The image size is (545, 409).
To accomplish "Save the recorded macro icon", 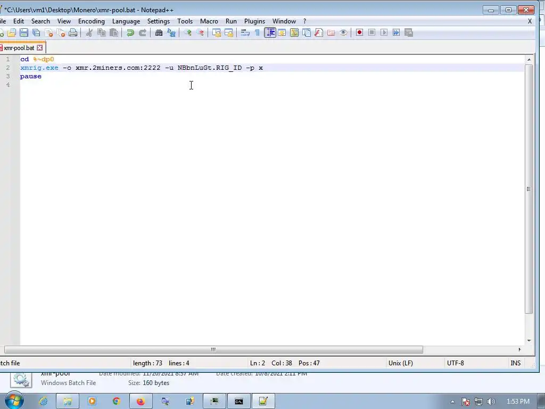I will [408, 32].
